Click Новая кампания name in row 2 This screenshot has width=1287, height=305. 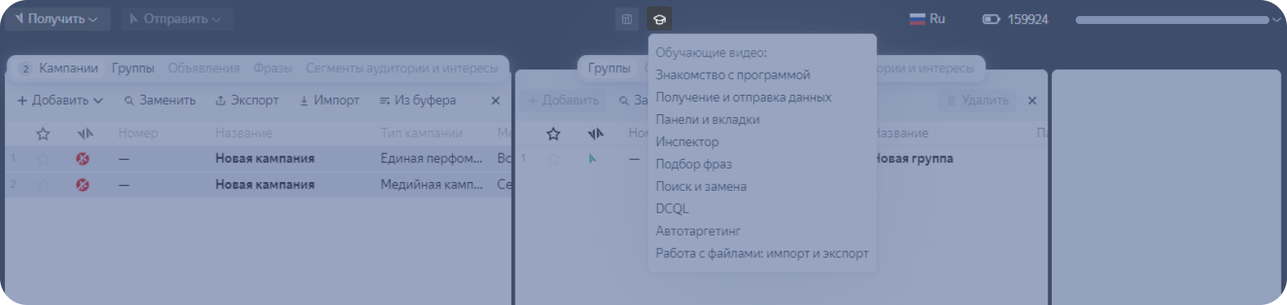[x=265, y=184]
